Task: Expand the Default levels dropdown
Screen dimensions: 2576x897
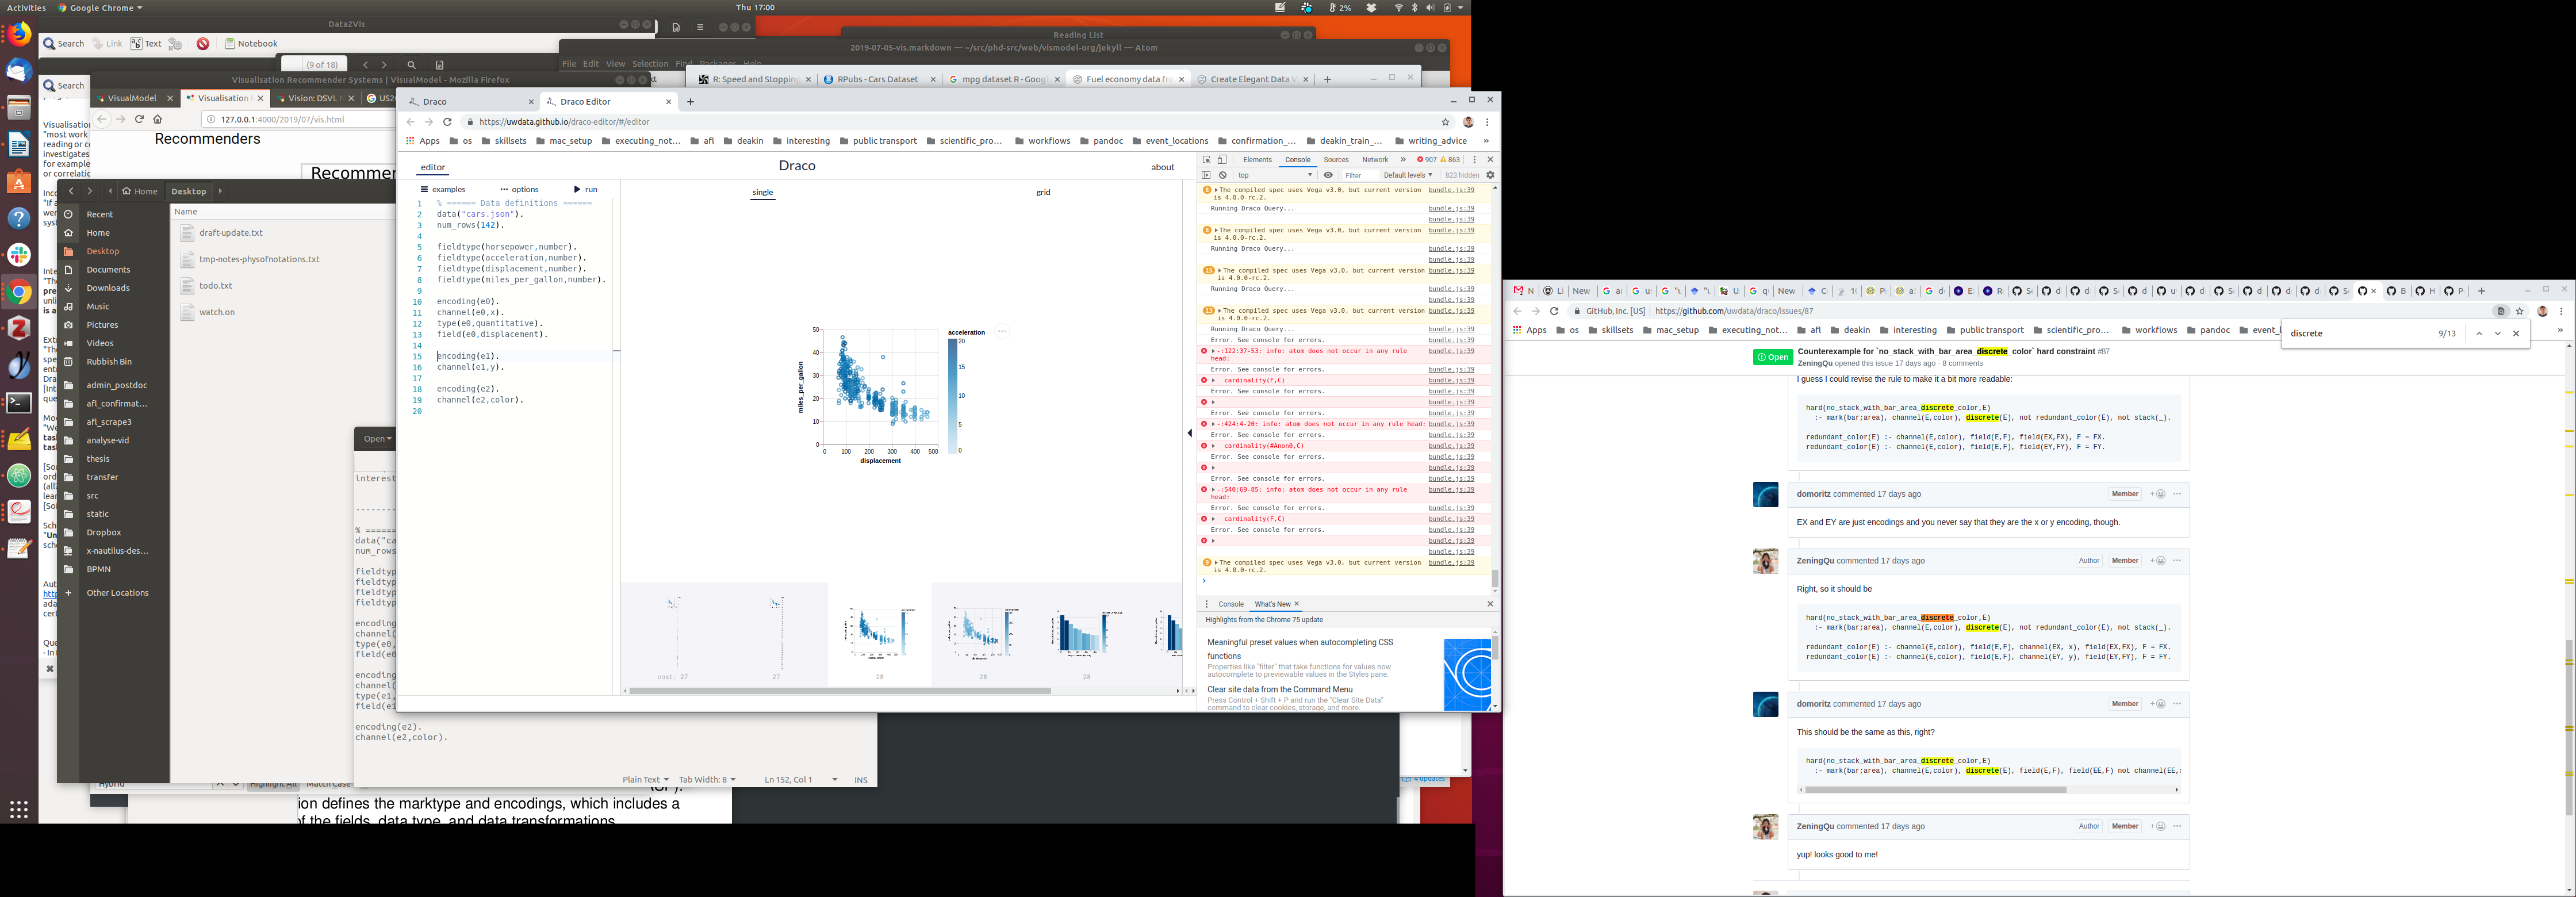Action: tap(1407, 175)
